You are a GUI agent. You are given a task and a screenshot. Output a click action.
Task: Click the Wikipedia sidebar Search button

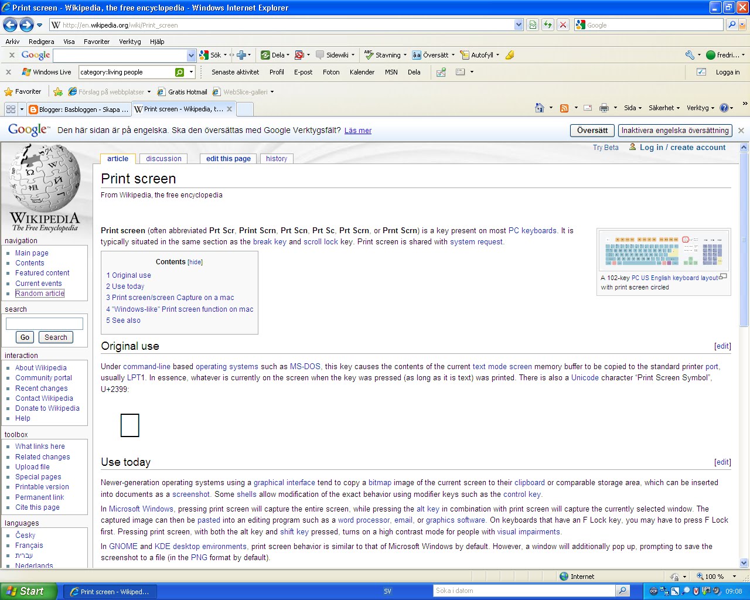tap(56, 337)
